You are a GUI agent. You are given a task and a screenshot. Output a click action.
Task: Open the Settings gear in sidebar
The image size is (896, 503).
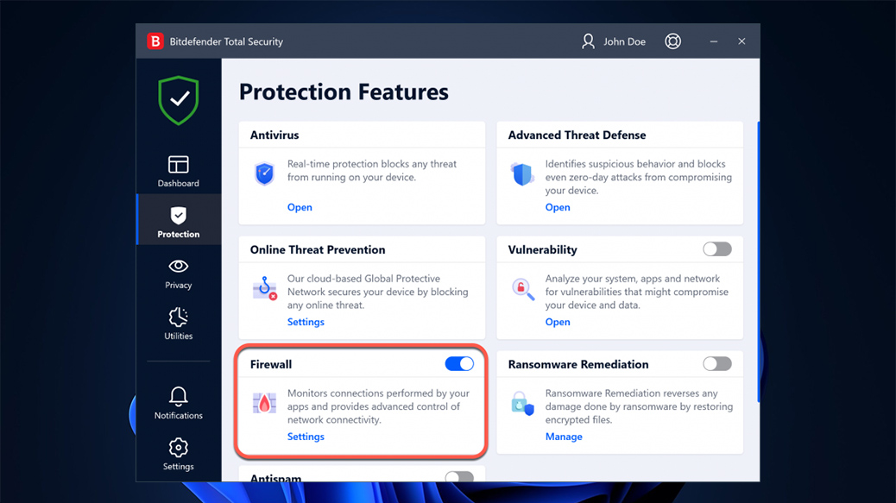click(x=179, y=454)
